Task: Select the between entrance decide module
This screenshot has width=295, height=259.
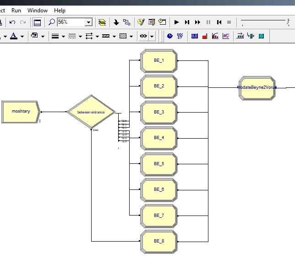Action: pos(91,112)
